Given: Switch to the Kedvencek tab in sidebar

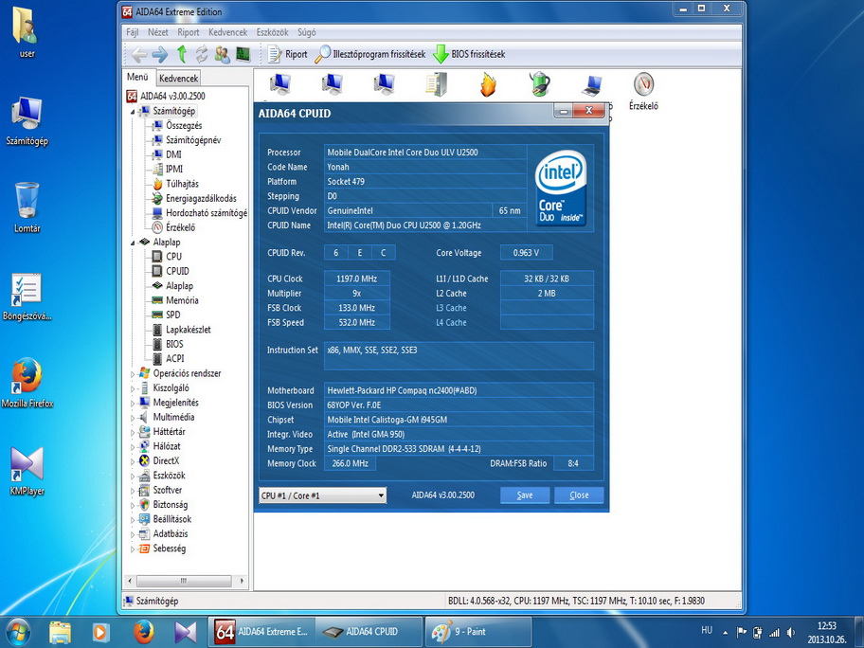Looking at the screenshot, I should 178,79.
